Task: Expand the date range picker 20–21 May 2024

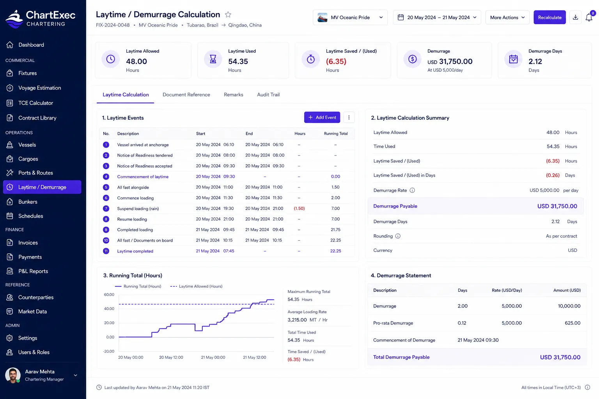Action: pyautogui.click(x=437, y=18)
